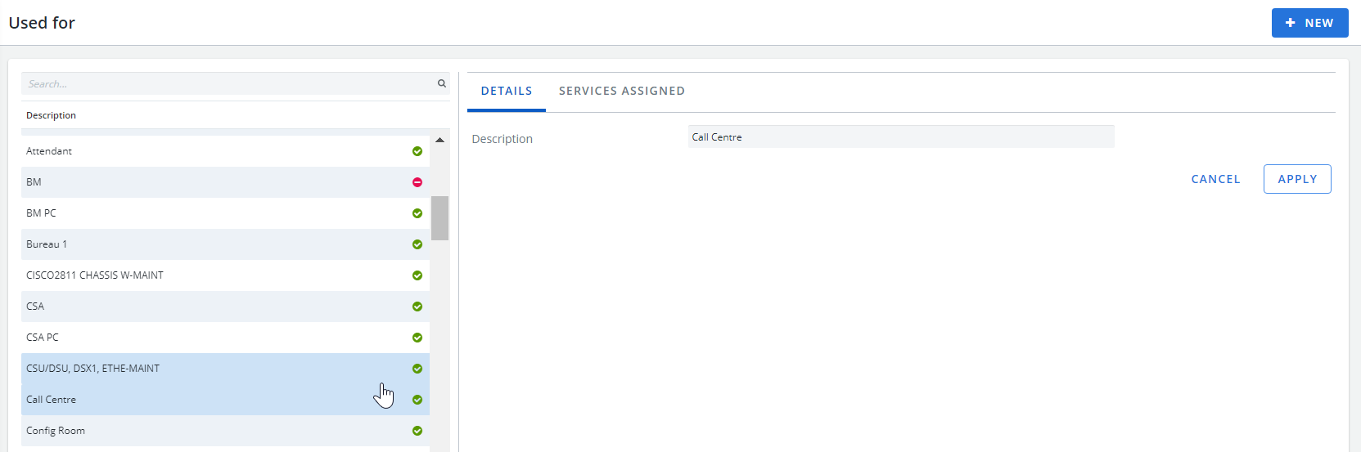
Task: Select the CSA row in the list
Action: 225,307
